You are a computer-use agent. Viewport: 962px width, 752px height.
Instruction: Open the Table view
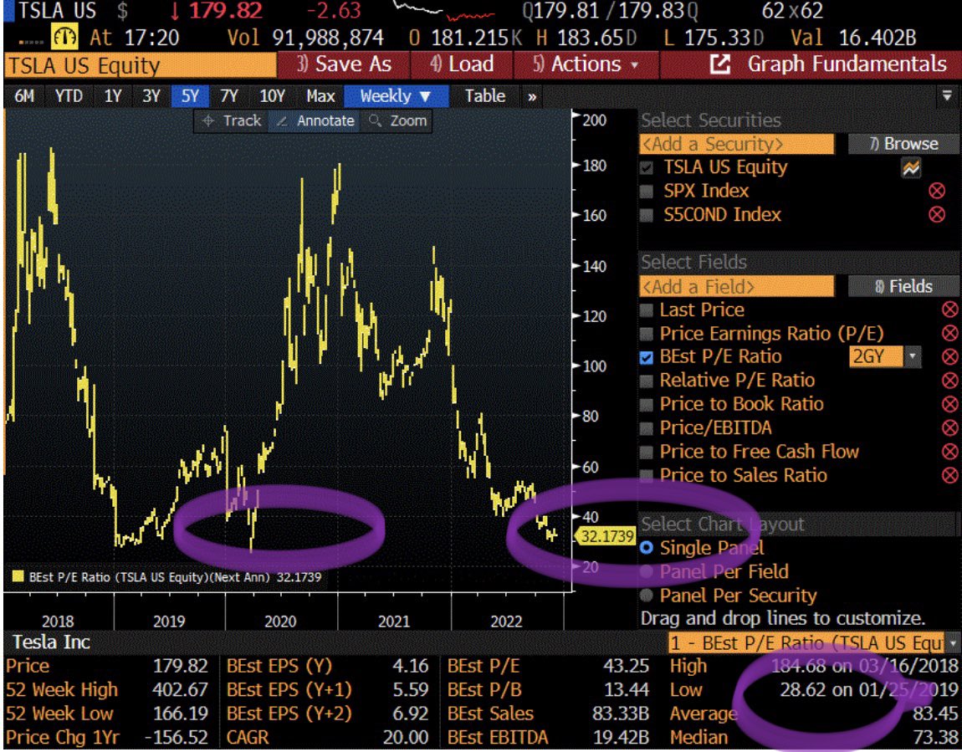coord(484,96)
